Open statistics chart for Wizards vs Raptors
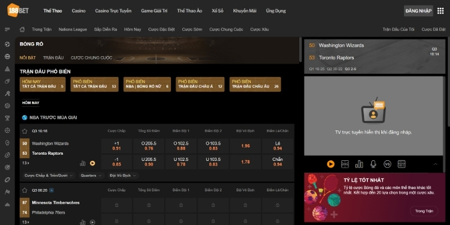Image resolution: width=450 pixels, height=225 pixels. tap(83, 163)
